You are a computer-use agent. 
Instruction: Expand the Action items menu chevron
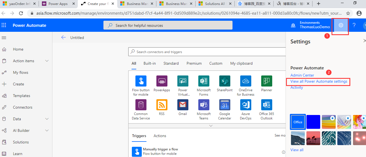point(47,61)
